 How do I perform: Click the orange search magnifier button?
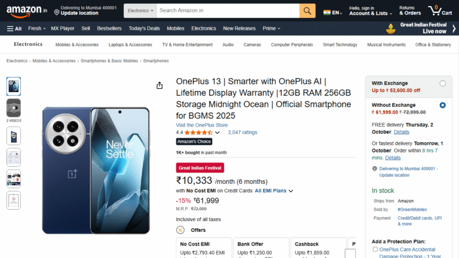pyautogui.click(x=307, y=11)
